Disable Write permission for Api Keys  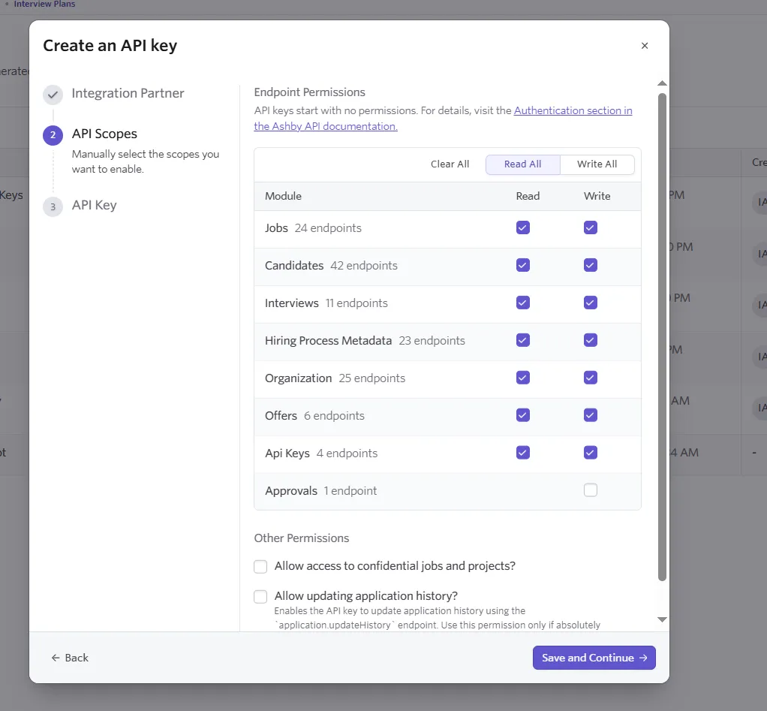[591, 453]
